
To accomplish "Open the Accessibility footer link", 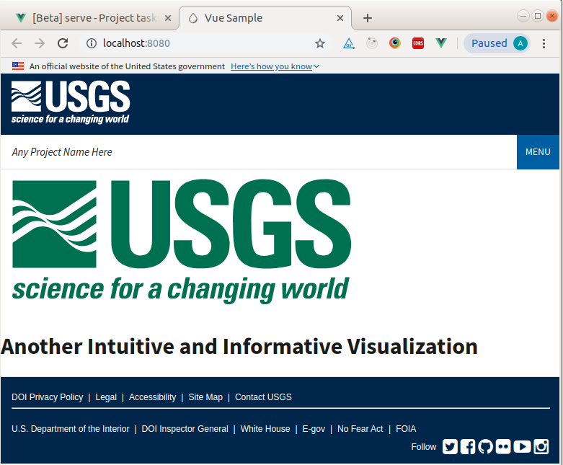I will 153,397.
